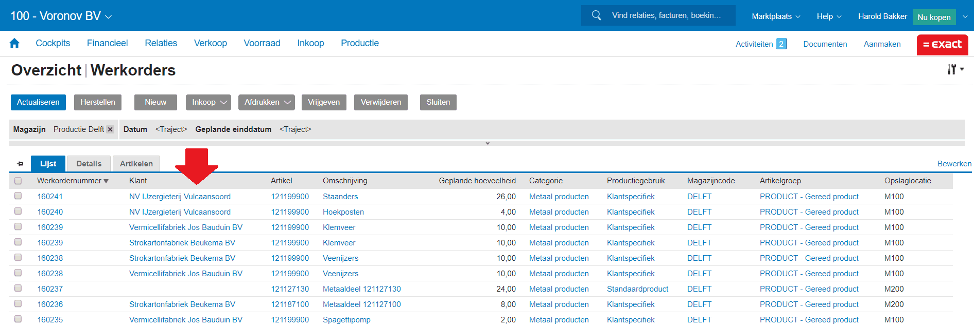Open the Productie menu

(359, 43)
